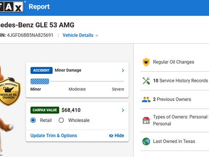The width and height of the screenshot is (209, 157).
Task: Click the Well Maintained gold badge
Action: pos(9,91)
